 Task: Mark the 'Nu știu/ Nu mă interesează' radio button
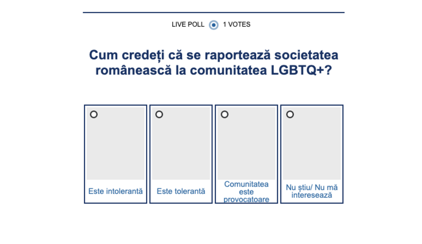click(290, 115)
